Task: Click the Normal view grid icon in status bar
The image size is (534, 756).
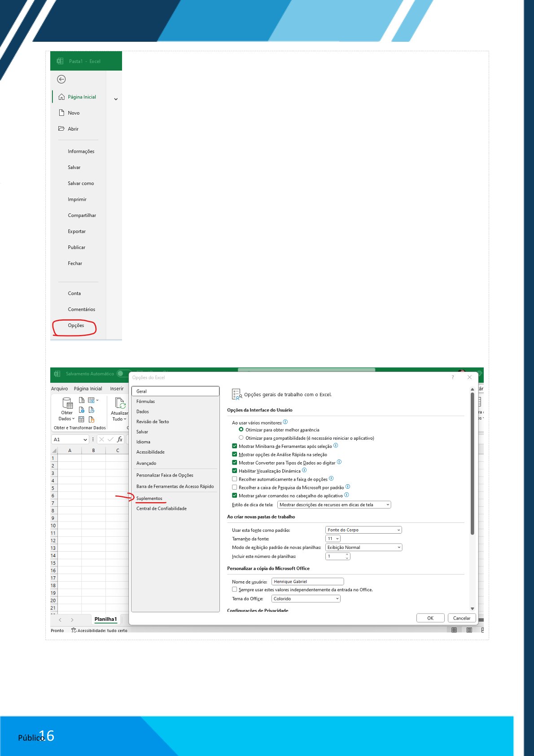Action: (454, 630)
